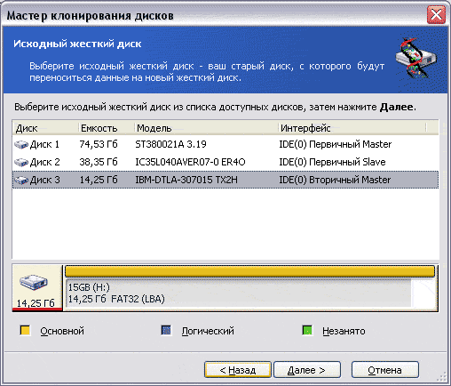This screenshot has height=386, width=451.
Task: Cancel the wizard with Отмена
Action: pos(385,370)
